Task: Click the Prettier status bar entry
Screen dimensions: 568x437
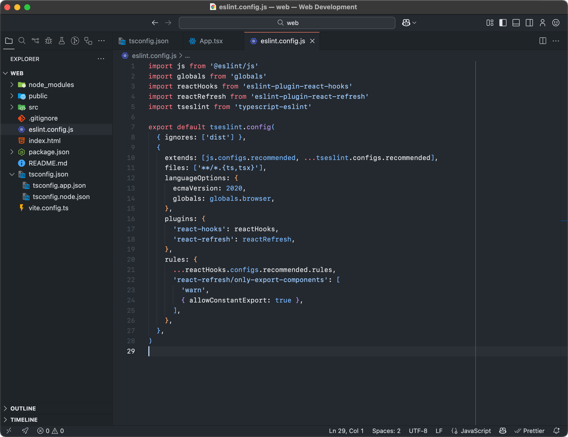Action: coord(530,430)
